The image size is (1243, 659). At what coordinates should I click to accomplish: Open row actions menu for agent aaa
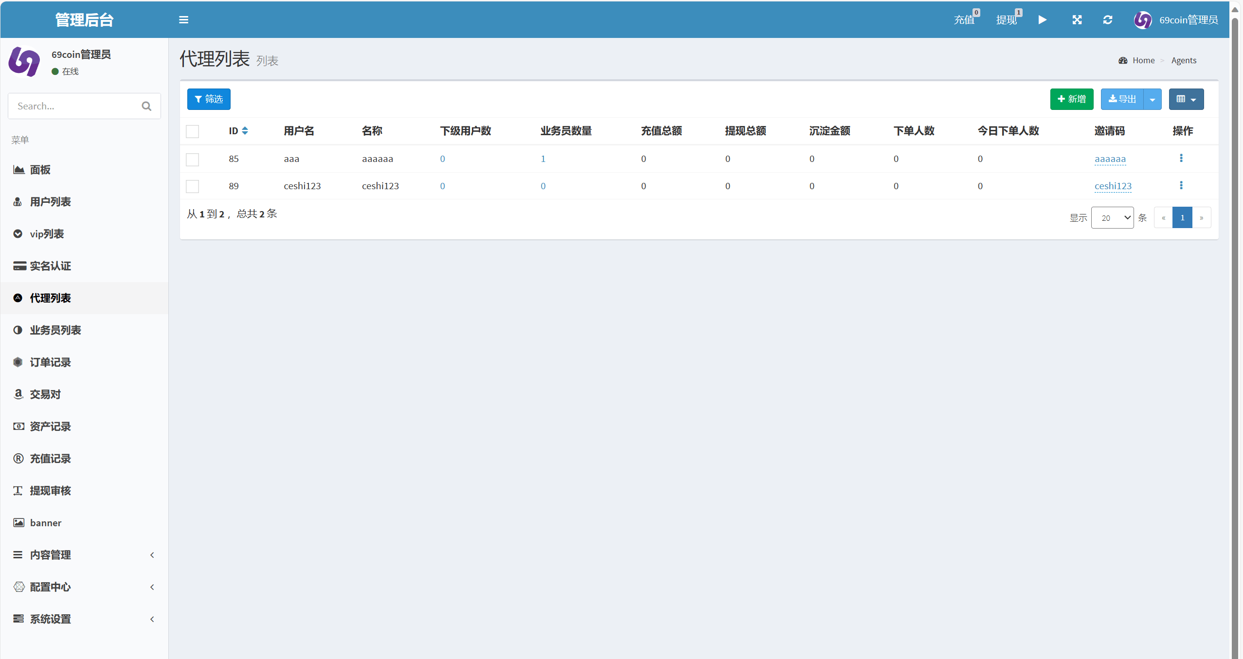pos(1181,158)
